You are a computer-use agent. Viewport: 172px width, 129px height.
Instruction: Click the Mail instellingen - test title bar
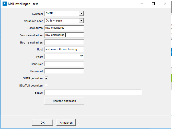point(77,4)
